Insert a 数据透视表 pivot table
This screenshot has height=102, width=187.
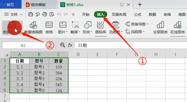[x=12, y=28]
